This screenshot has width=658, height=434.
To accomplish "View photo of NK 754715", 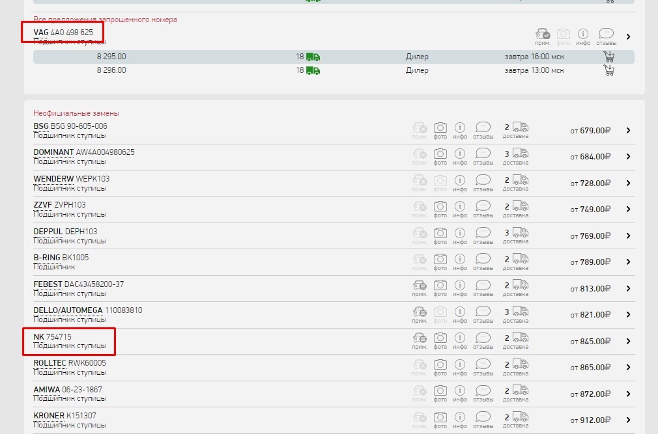I will [440, 341].
